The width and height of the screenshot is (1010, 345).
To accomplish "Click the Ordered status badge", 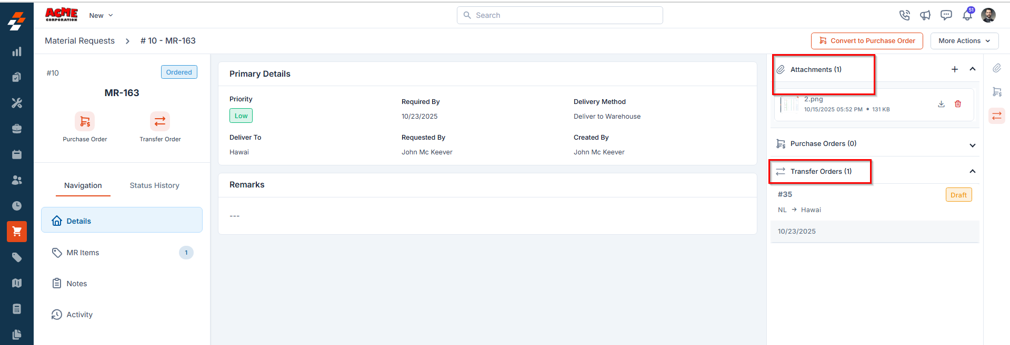I will click(x=179, y=72).
